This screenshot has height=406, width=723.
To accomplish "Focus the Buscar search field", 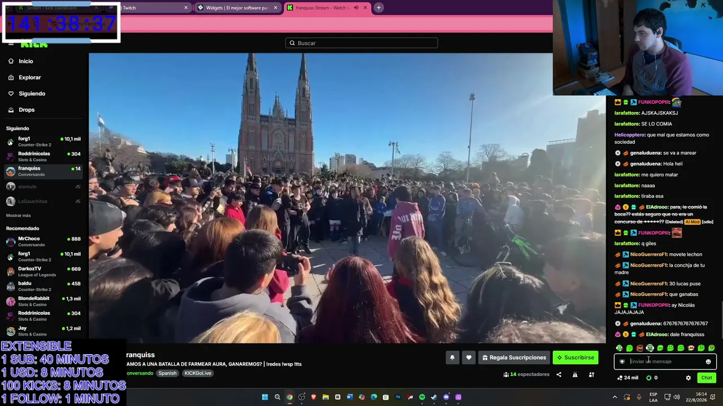I will point(361,43).
